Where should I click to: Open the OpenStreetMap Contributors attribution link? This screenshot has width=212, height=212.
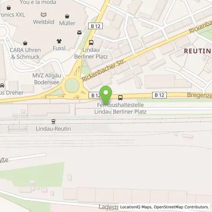[181, 207]
